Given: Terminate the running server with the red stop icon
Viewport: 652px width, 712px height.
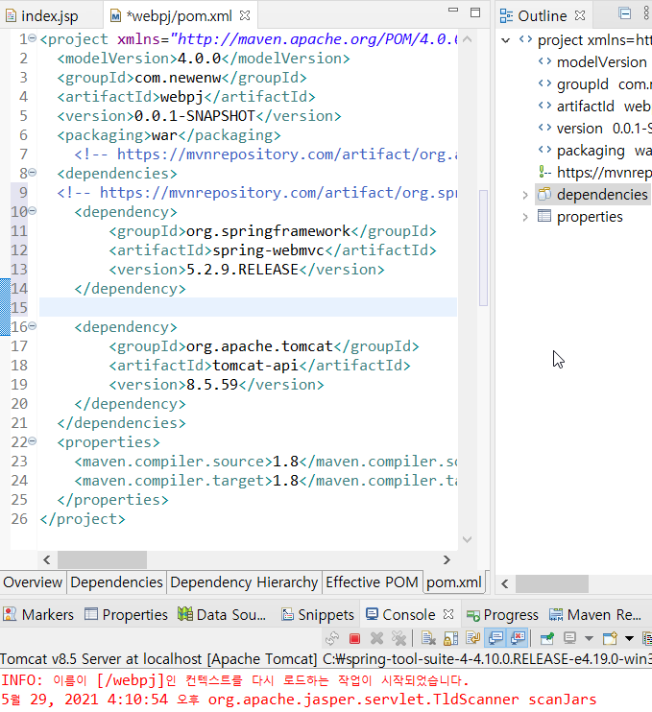Looking at the screenshot, I should (355, 639).
